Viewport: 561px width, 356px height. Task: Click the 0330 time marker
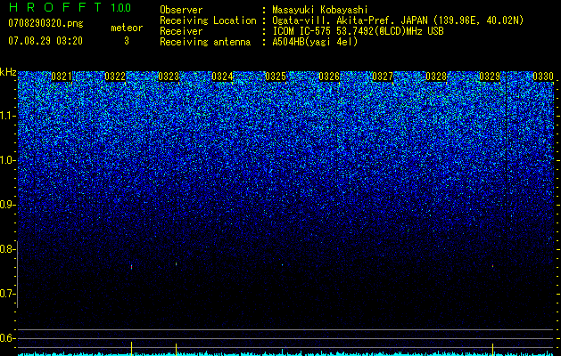tap(543, 77)
